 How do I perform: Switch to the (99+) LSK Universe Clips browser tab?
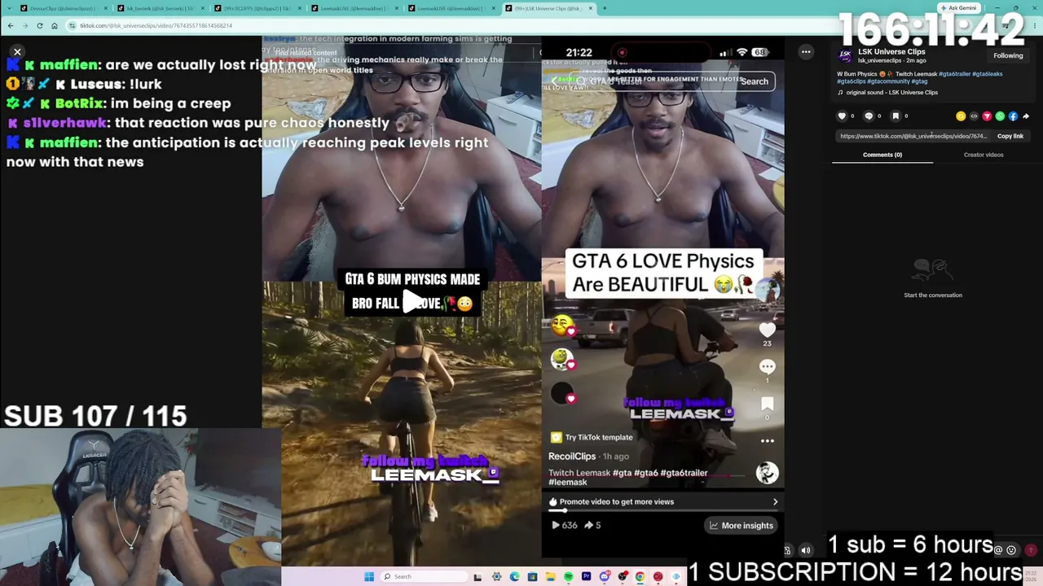click(x=548, y=8)
